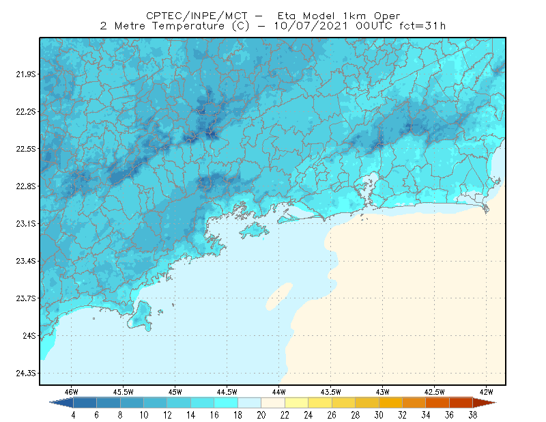The width and height of the screenshot is (546, 422).
Task: Click the 23.1S latitude axis label
Action: [25, 223]
